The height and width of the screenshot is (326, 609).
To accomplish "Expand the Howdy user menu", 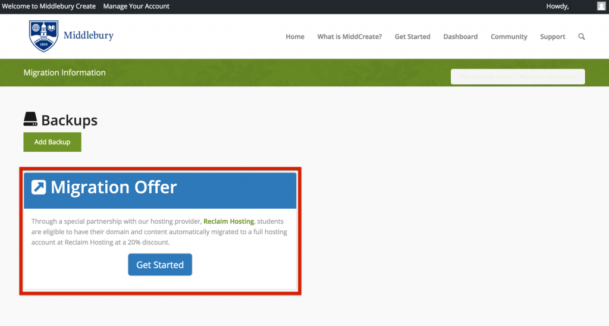I will [x=557, y=6].
